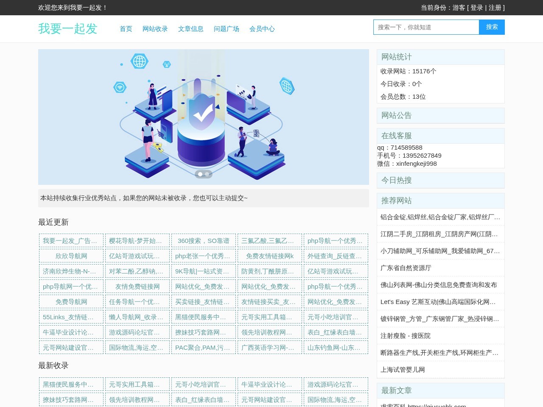Viewport: 543px width, 407px height.
Task: Open 友情免费链接网 link
Action: point(137,287)
